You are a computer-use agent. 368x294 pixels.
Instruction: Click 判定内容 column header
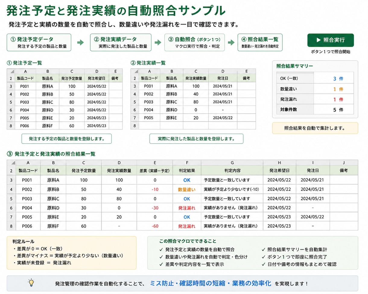click(x=232, y=170)
